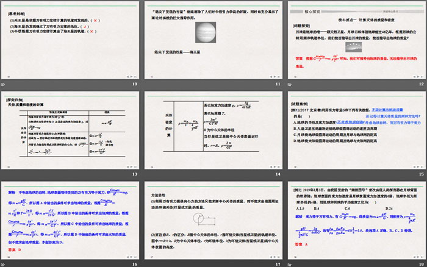Select slide 14 with the 天体密度的计算 table
Viewport: 427px width, 267px height.
(212, 130)
